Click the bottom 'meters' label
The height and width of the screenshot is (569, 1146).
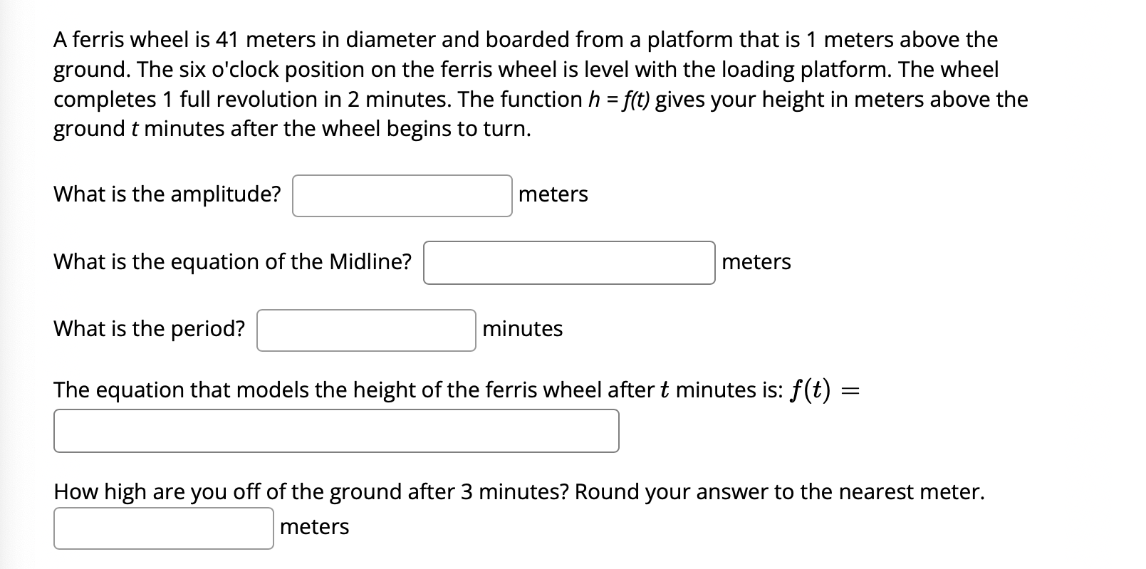(x=313, y=528)
